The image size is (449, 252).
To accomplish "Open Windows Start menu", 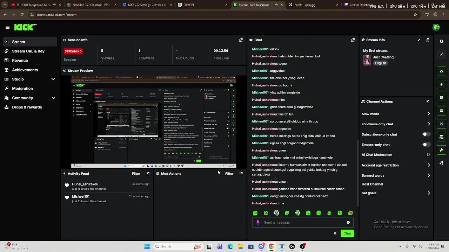I will tap(147, 246).
